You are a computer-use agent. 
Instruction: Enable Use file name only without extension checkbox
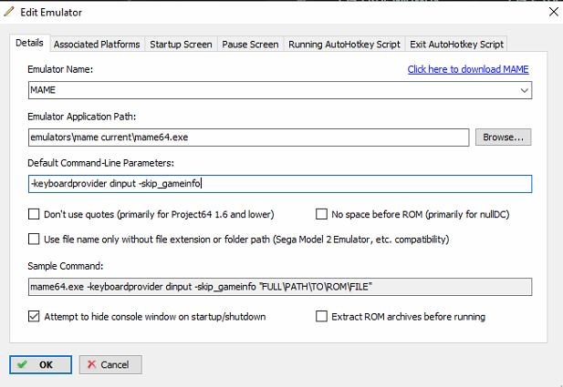click(x=34, y=239)
